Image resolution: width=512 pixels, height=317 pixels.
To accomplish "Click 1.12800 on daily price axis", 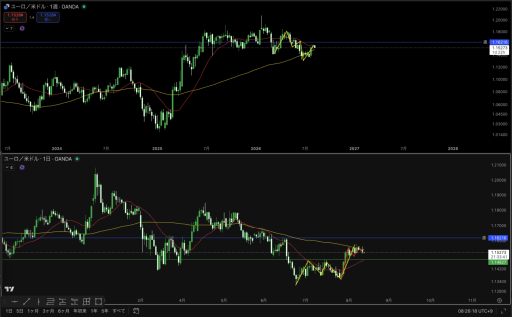I will pyautogui.click(x=498, y=291).
